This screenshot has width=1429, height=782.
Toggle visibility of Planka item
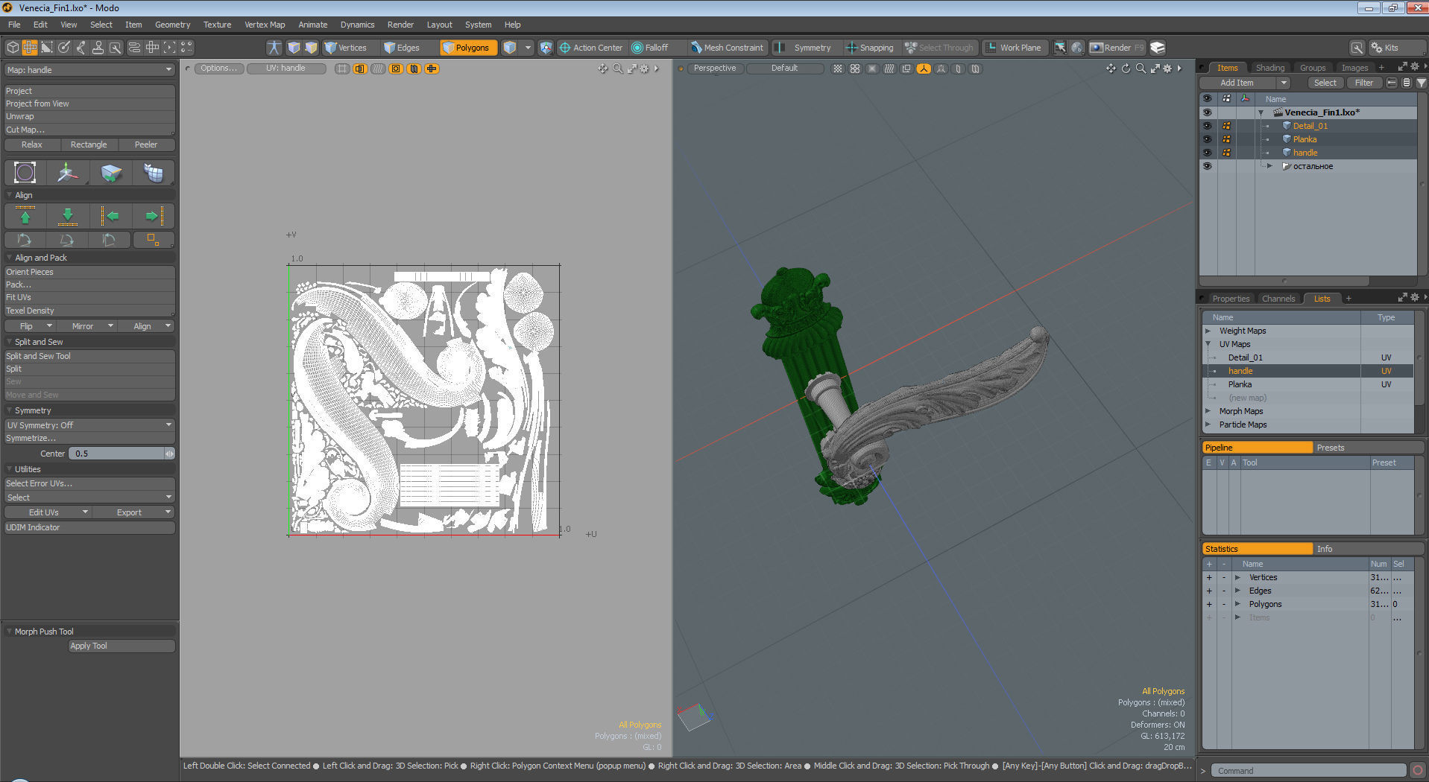tap(1207, 139)
